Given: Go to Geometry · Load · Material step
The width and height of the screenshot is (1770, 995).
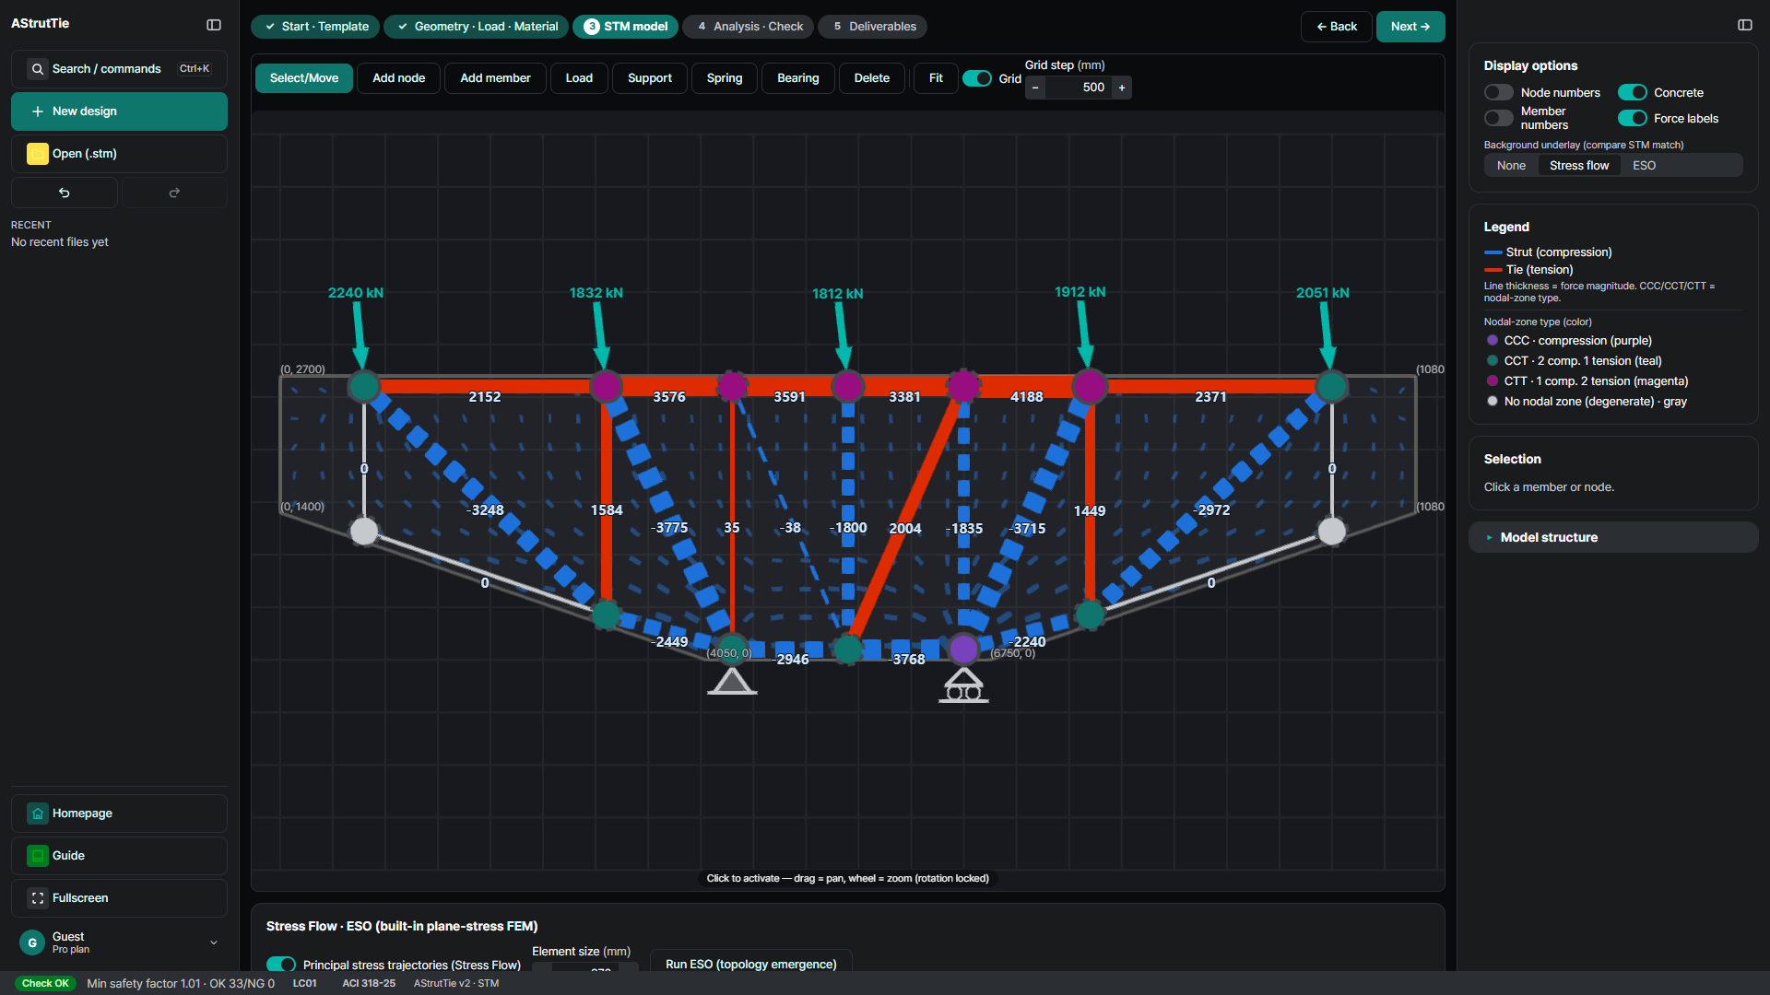Looking at the screenshot, I should pos(477,27).
